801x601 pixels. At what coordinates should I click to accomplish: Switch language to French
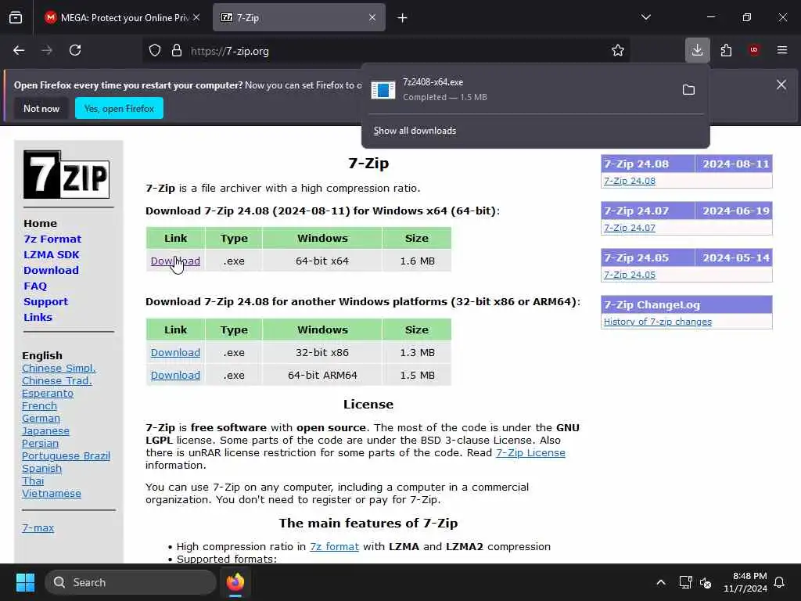[x=39, y=406]
